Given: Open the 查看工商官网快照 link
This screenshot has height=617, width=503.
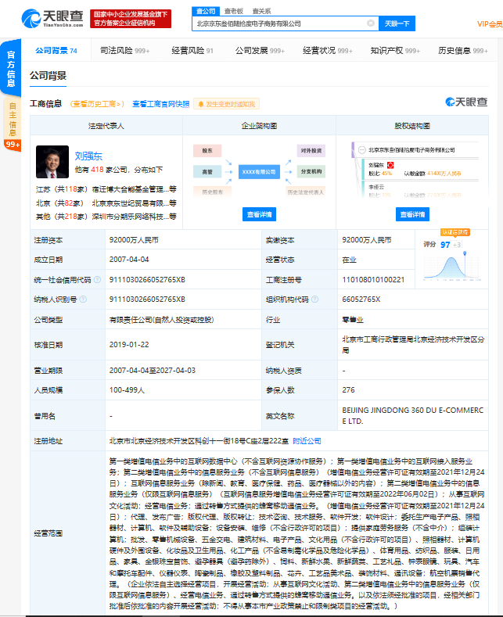Looking at the screenshot, I should (160, 104).
